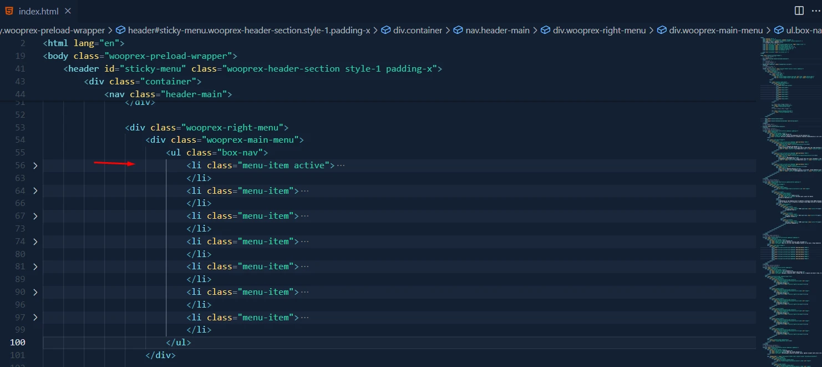Expand the folded li at line 90

35,292
